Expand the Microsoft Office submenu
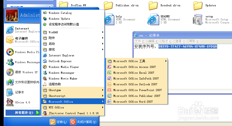 (73, 102)
